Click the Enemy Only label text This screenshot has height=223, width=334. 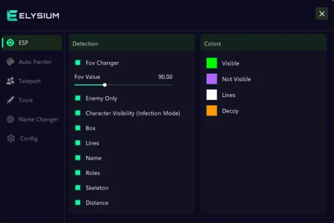point(101,98)
